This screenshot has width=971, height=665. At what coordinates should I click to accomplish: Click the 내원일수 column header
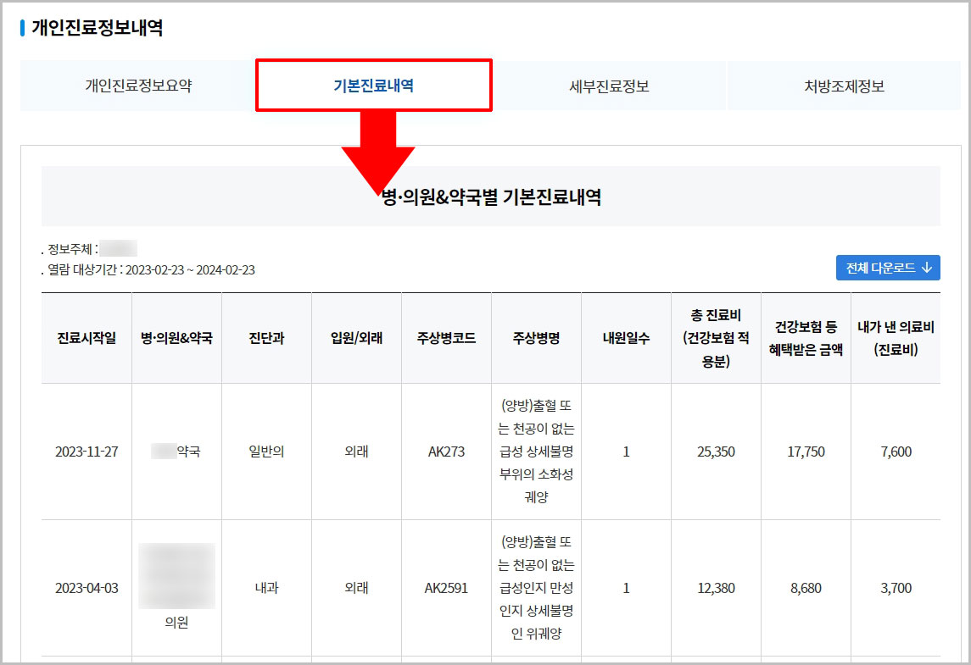click(x=626, y=337)
